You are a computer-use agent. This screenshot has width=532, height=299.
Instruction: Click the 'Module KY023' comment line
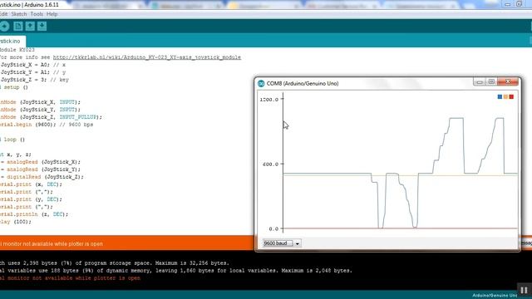click(17, 50)
